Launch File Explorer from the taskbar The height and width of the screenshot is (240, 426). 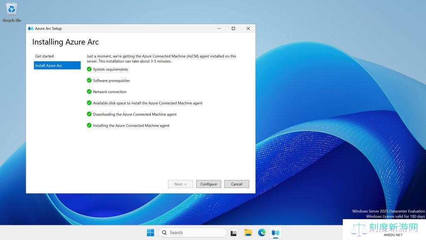pos(248,232)
